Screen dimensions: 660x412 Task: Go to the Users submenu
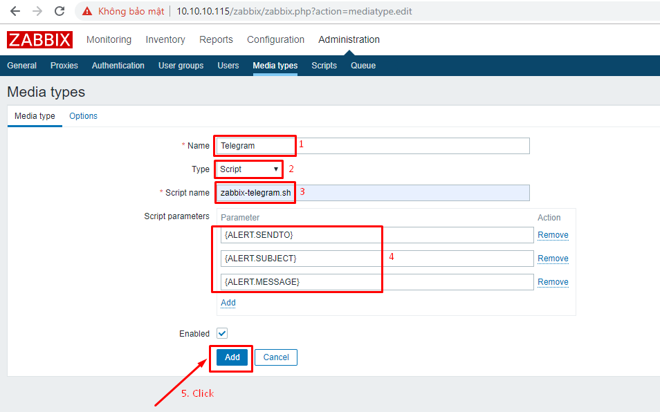[x=228, y=66]
